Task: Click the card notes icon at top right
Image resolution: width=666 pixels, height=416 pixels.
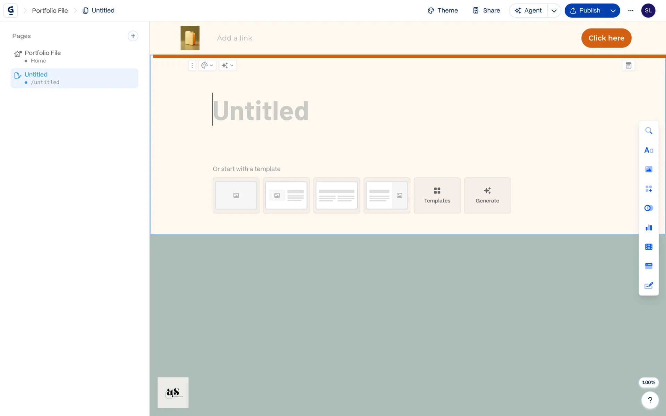Action: (628, 66)
